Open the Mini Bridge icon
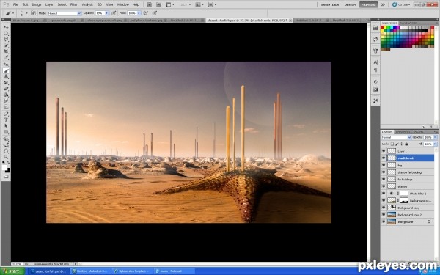Viewport: 440px width, 275px height. pos(159,4)
